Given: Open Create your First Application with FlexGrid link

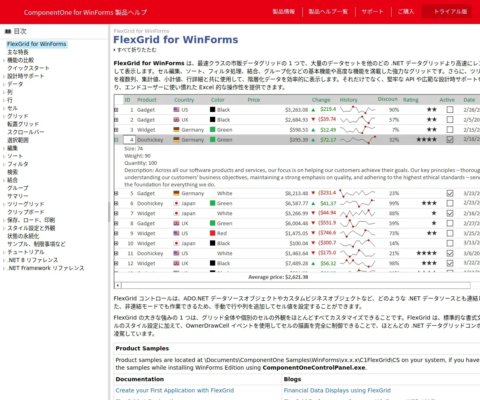Looking at the screenshot, I should click(x=175, y=390).
